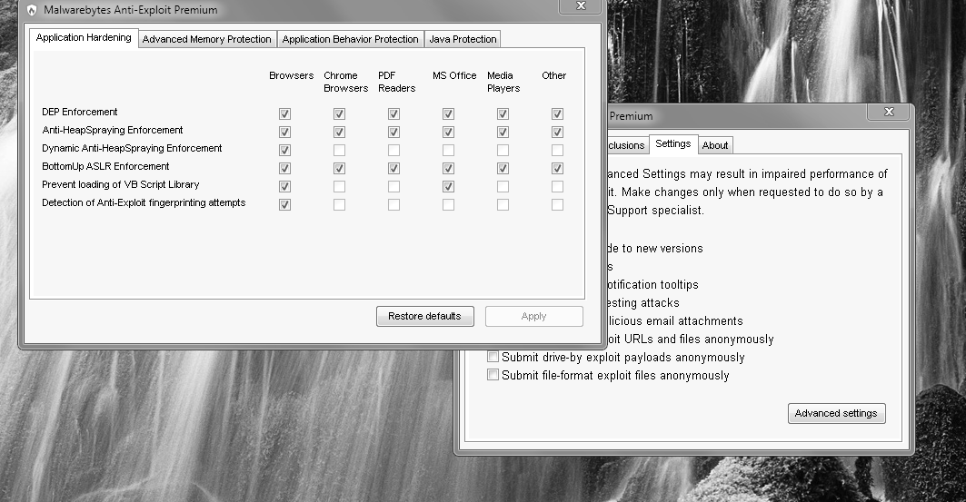The height and width of the screenshot is (502, 966).
Task: Enable Dynamic Anti-HeapSpraying for Media Players
Action: [503, 150]
